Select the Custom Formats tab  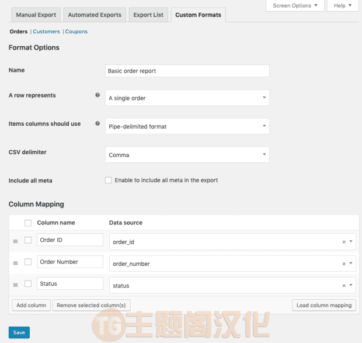click(198, 15)
